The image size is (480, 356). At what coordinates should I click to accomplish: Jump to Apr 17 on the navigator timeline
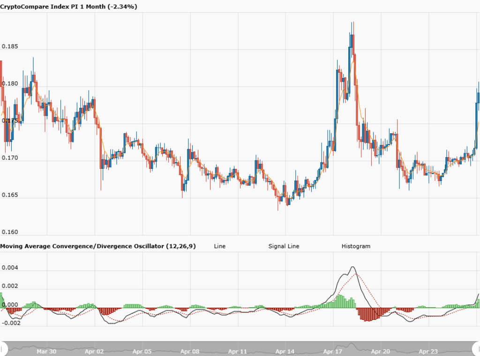click(x=333, y=351)
